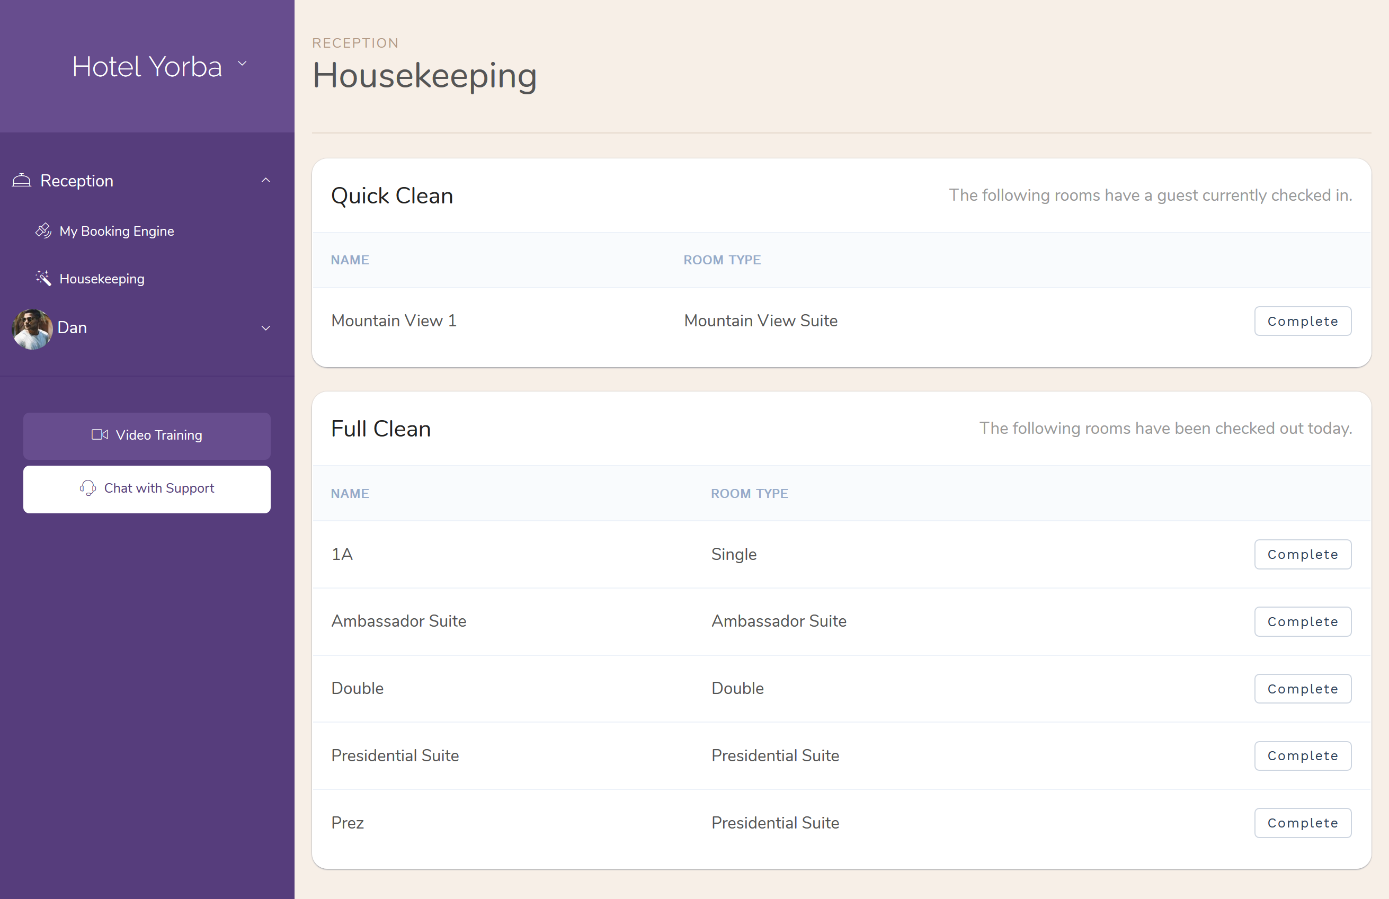Select My Booking Engine from sidebar
The height and width of the screenshot is (899, 1389).
point(117,231)
